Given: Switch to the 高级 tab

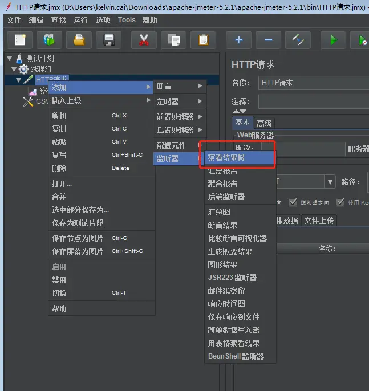Looking at the screenshot, I should [264, 123].
